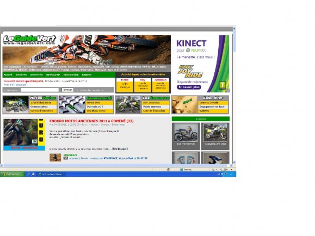Click the KTM09RACE green author name
The height and width of the screenshot is (236, 315).
[x=70, y=156]
